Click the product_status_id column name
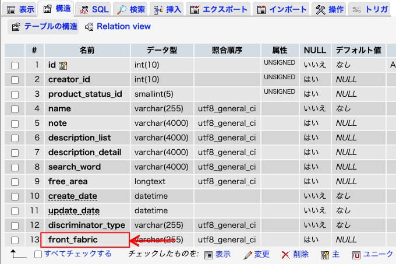 coord(86,94)
